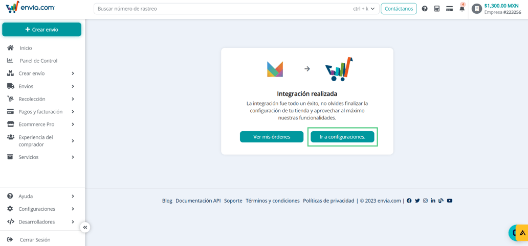Viewport: 528px width, 246px height.
Task: Click the Configuraciones gear icon
Action: click(x=10, y=209)
